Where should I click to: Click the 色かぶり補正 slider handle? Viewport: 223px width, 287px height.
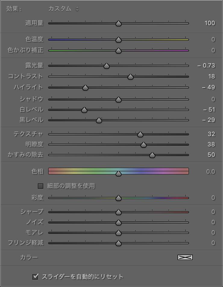point(118,51)
